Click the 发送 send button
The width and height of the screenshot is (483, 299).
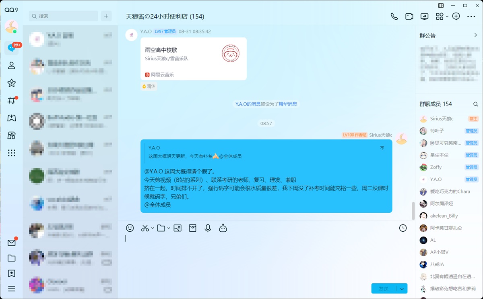[384, 289]
